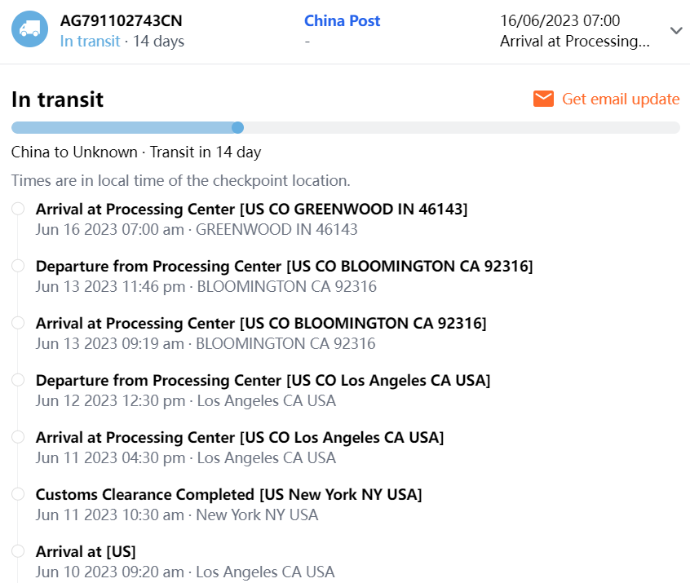Image resolution: width=690 pixels, height=583 pixels.
Task: Click the Arrival at [US] checkpoint marker
Action: tap(18, 552)
